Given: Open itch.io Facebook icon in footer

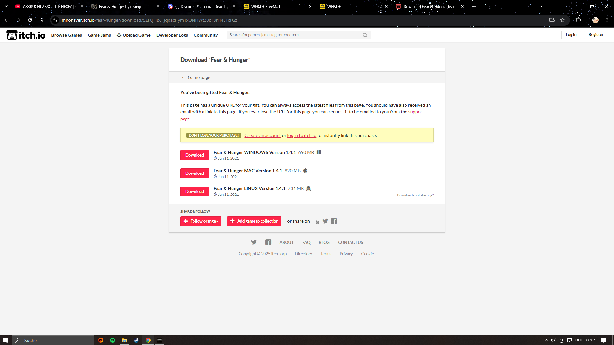Looking at the screenshot, I should click(268, 242).
